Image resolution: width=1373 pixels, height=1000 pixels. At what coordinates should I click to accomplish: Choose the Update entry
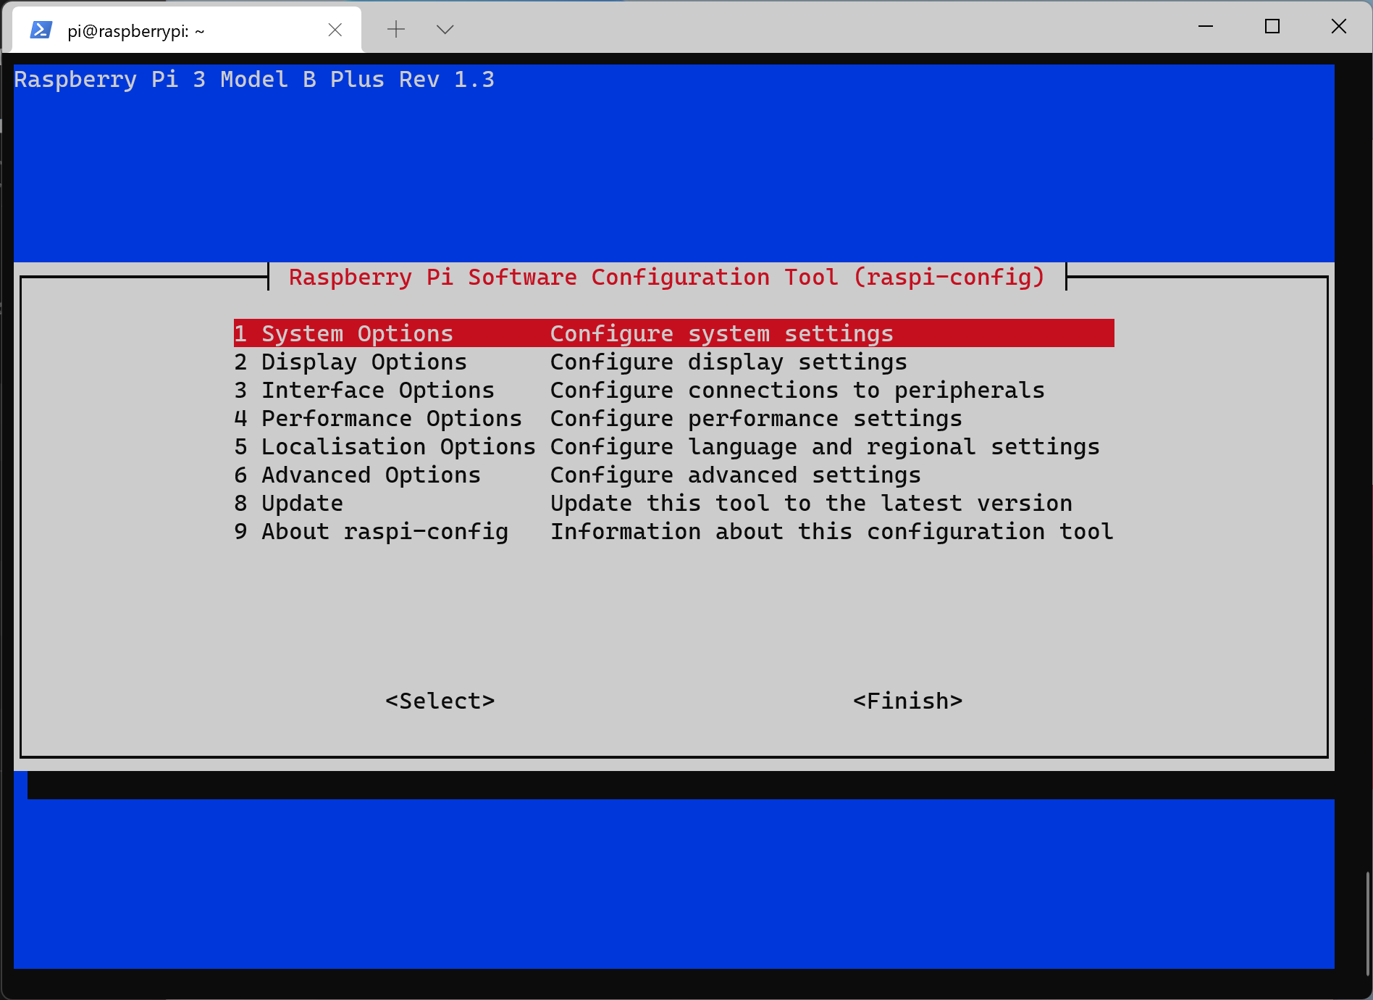[x=302, y=503]
